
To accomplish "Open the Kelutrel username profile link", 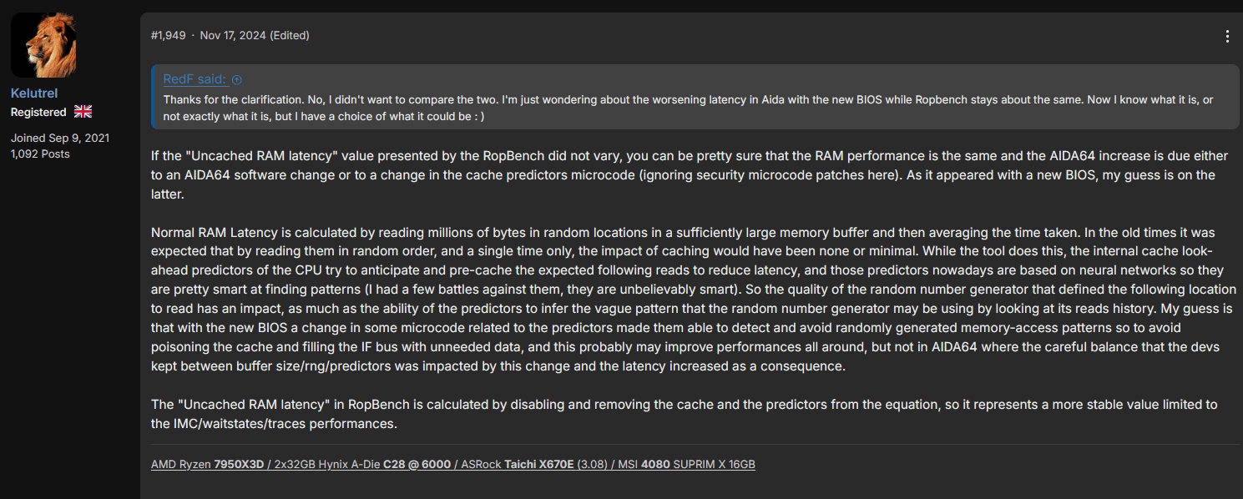I will pos(34,93).
